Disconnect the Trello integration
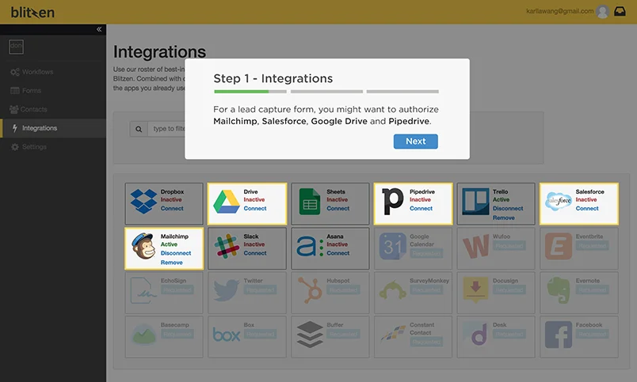 (508, 209)
